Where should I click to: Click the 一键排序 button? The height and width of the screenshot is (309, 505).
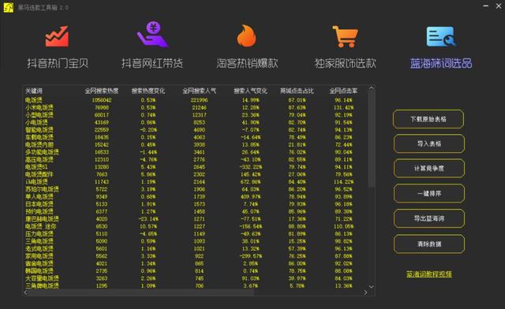click(429, 193)
